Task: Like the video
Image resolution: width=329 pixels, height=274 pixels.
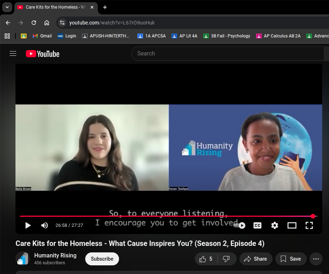Action: 206,259
